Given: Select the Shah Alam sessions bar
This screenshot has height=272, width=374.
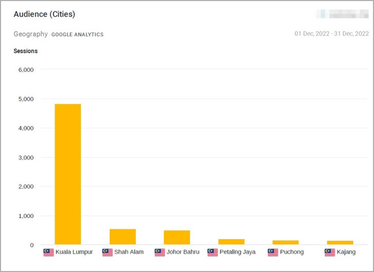Looking at the screenshot, I should 123,237.
